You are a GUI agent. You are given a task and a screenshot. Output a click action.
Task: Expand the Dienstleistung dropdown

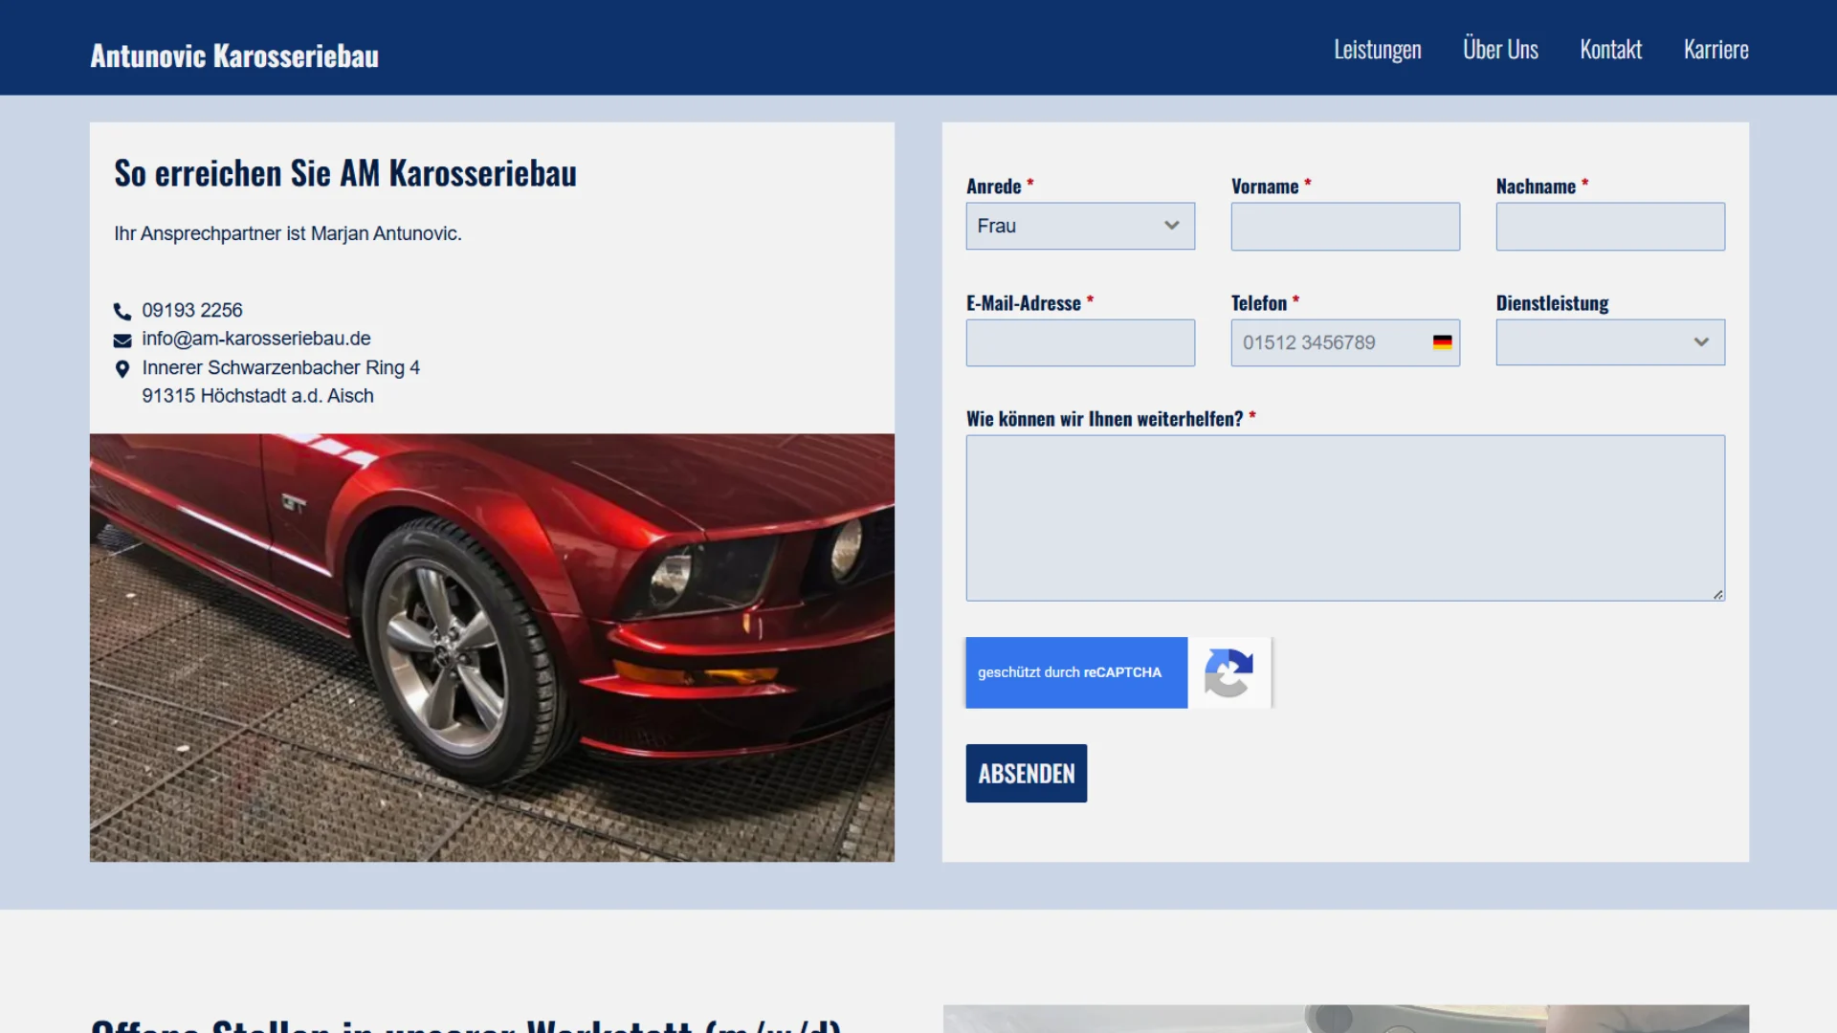tap(1610, 342)
